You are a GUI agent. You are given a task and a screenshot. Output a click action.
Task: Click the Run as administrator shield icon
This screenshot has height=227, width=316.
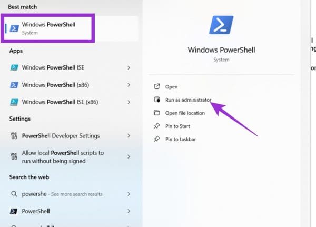click(157, 100)
